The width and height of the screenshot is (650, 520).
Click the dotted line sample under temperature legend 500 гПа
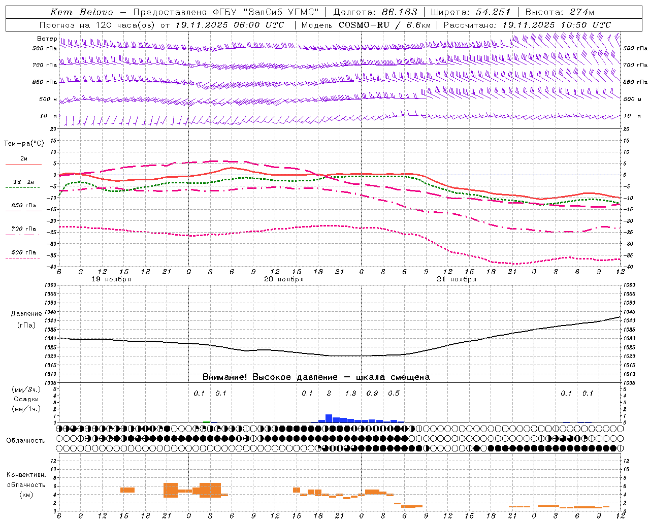(x=22, y=258)
